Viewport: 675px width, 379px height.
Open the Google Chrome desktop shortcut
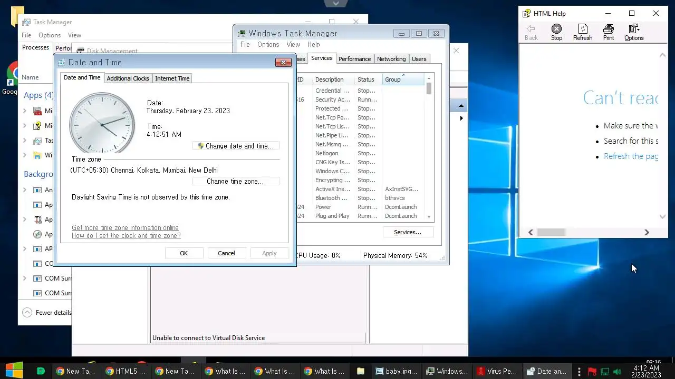[12, 78]
